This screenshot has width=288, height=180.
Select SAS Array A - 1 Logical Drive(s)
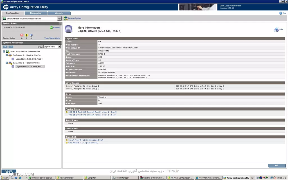[x=27, y=55]
